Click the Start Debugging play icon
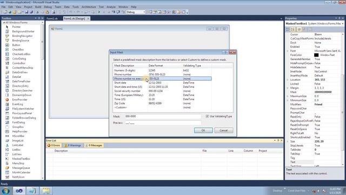Image resolution: width=346 pixels, height=195 pixels. pos(99,12)
